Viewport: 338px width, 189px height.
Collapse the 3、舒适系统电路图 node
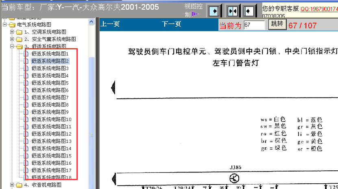12,46
